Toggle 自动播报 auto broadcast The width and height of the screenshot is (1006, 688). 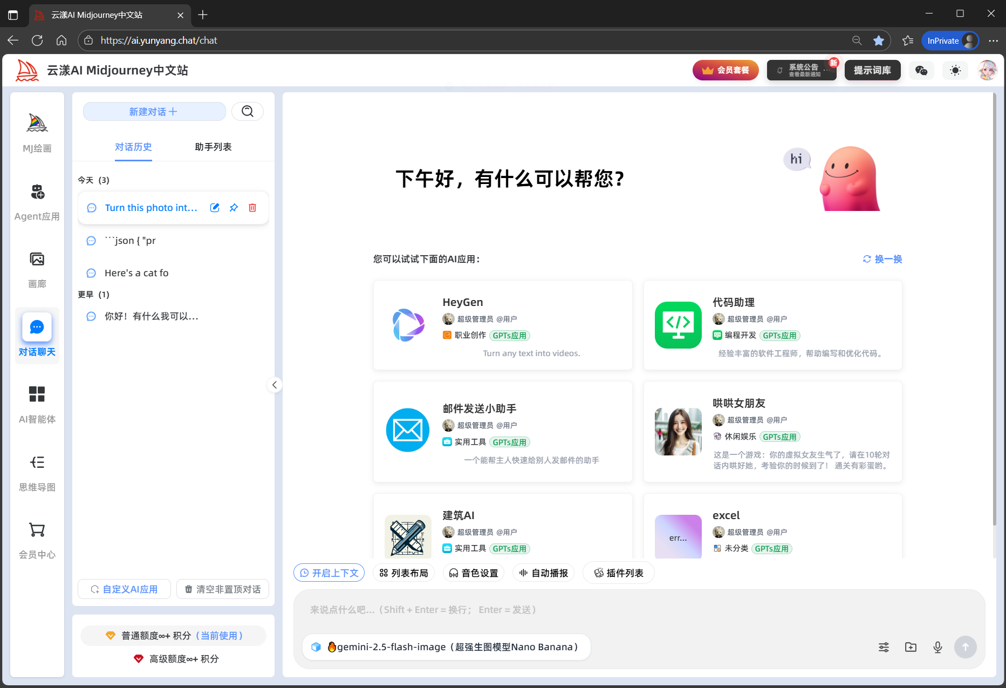tap(544, 573)
